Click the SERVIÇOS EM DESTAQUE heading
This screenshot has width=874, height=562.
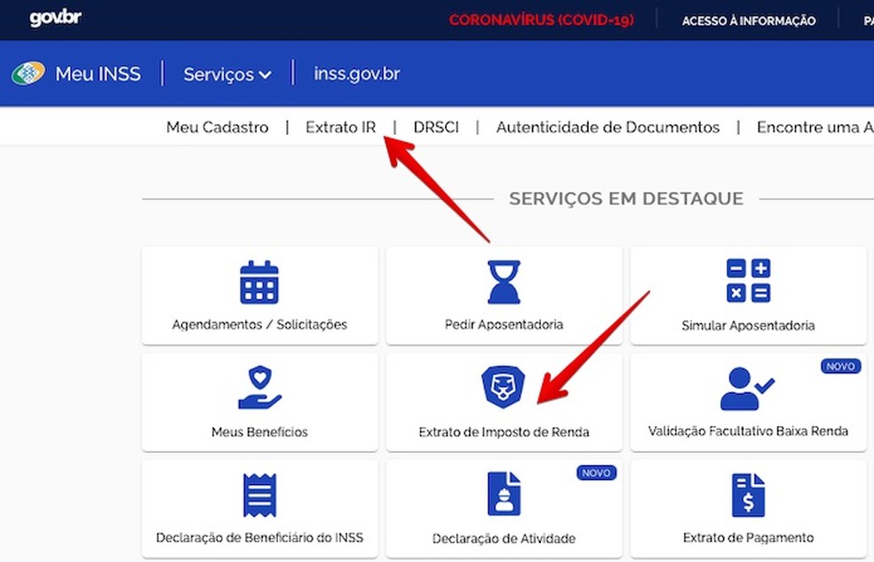pos(626,199)
